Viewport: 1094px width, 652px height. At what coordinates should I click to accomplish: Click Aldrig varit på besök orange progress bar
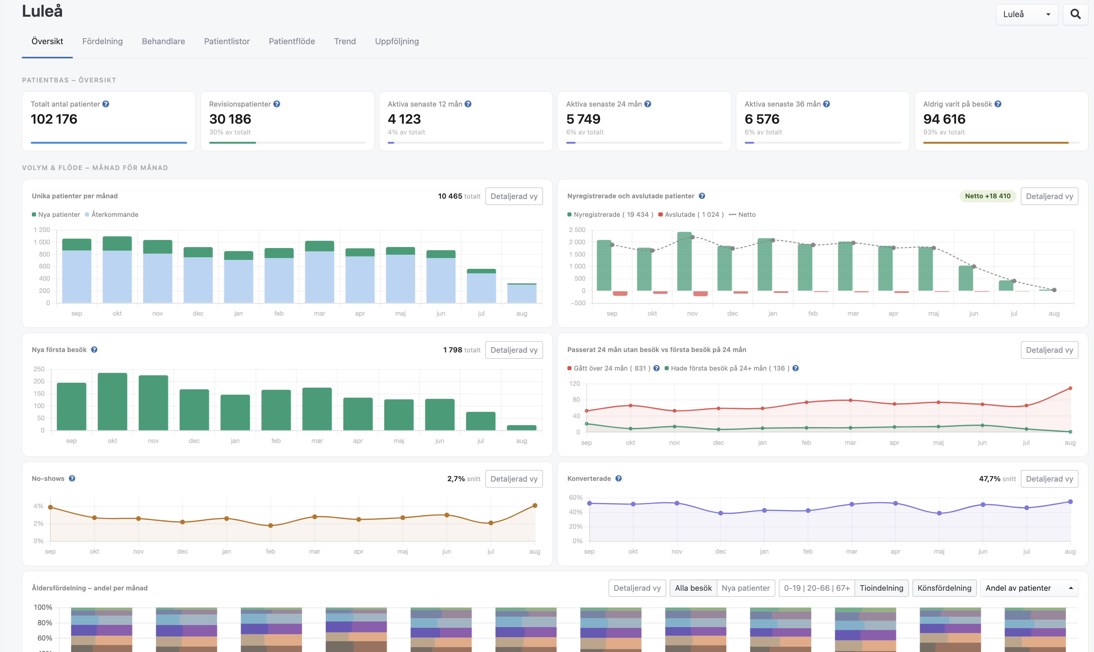(996, 143)
